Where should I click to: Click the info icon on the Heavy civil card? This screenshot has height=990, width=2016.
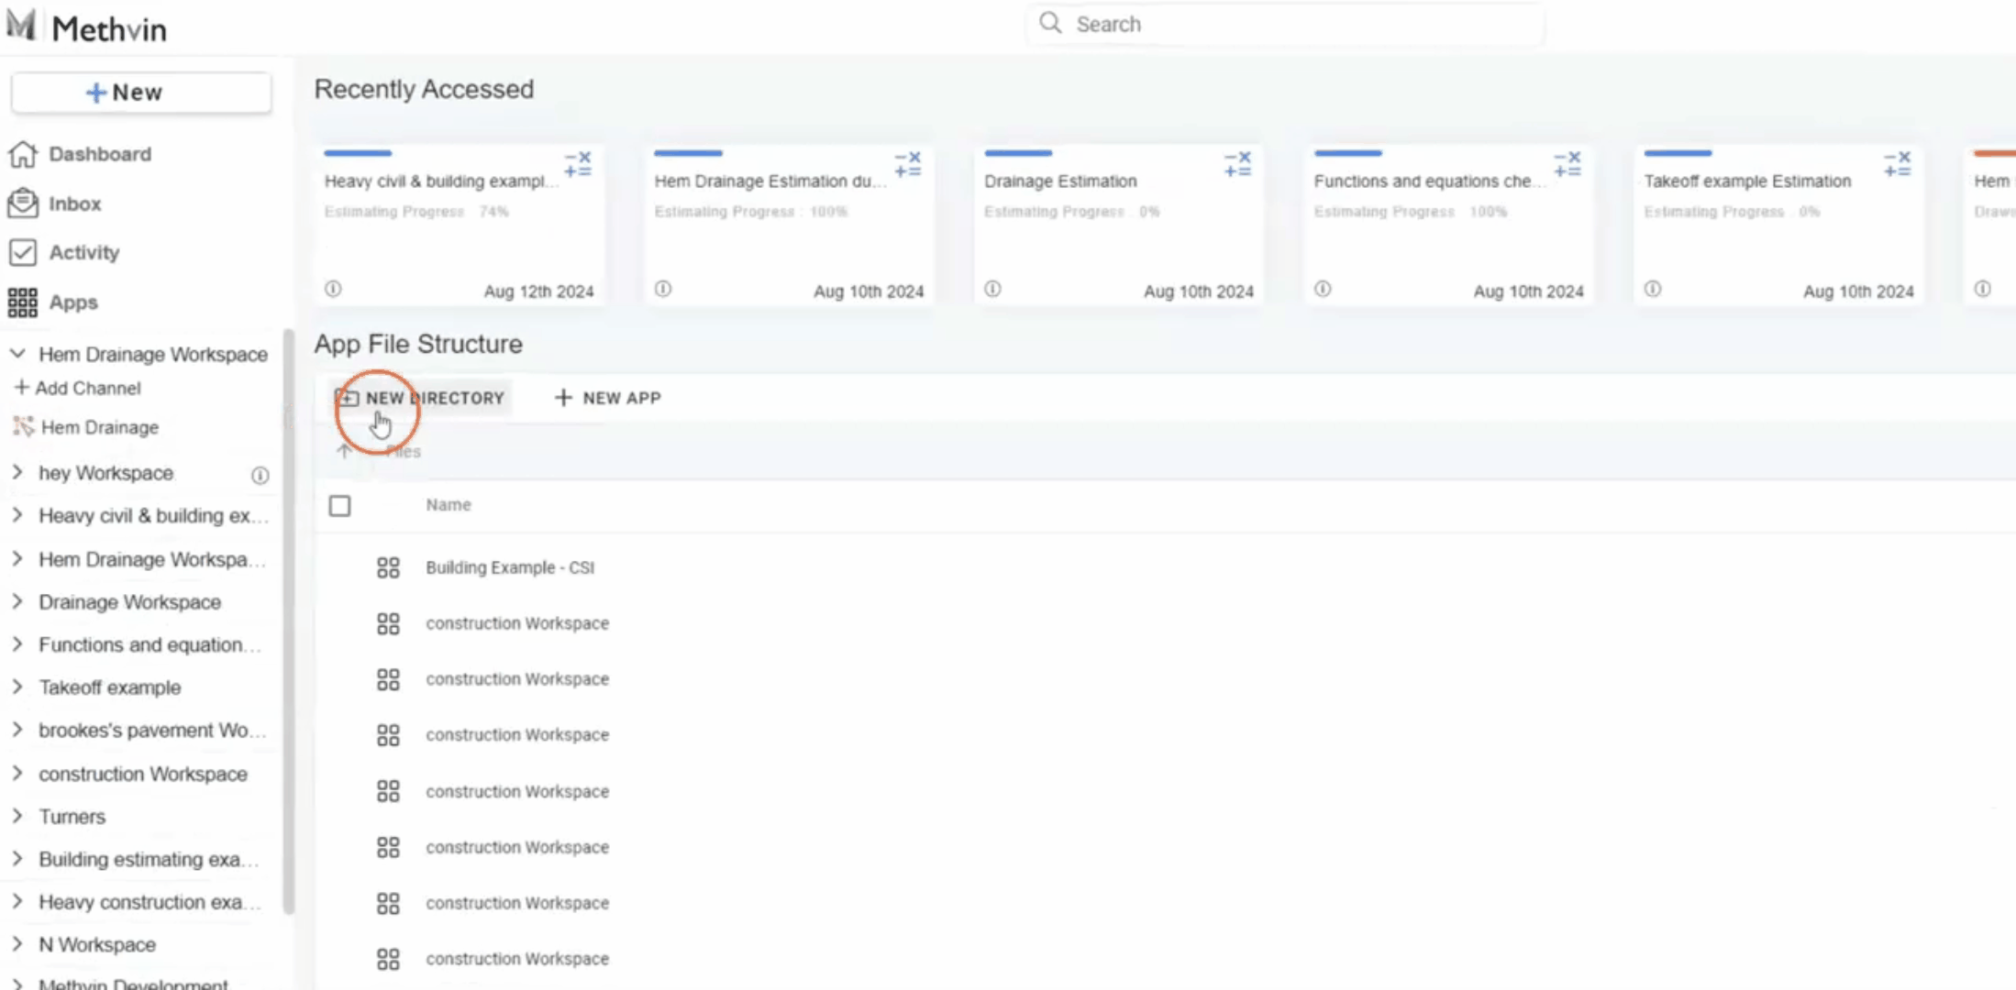(333, 289)
